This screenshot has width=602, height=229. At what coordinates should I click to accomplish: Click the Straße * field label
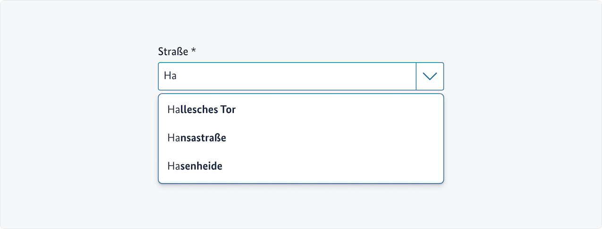pyautogui.click(x=177, y=51)
